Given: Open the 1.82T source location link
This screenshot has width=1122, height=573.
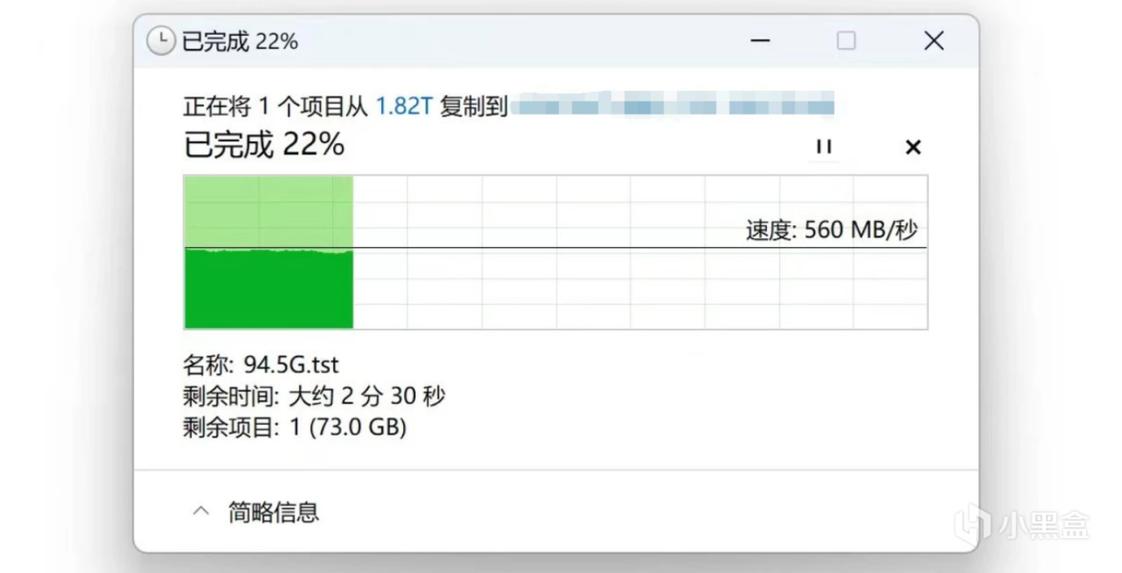Looking at the screenshot, I should click(x=404, y=107).
